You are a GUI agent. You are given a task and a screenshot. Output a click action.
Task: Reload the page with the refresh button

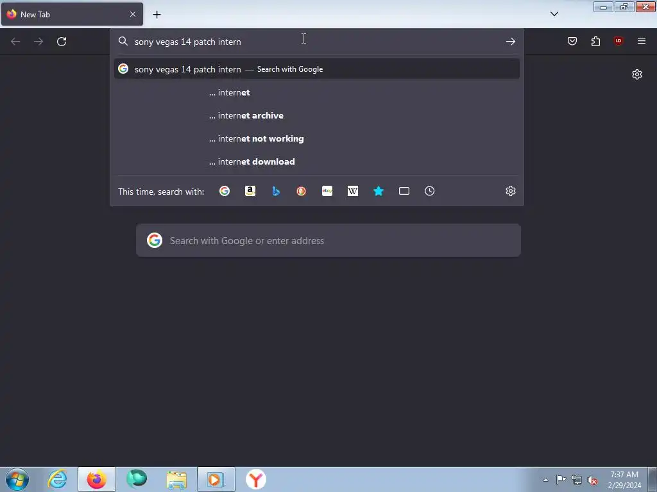(x=62, y=42)
